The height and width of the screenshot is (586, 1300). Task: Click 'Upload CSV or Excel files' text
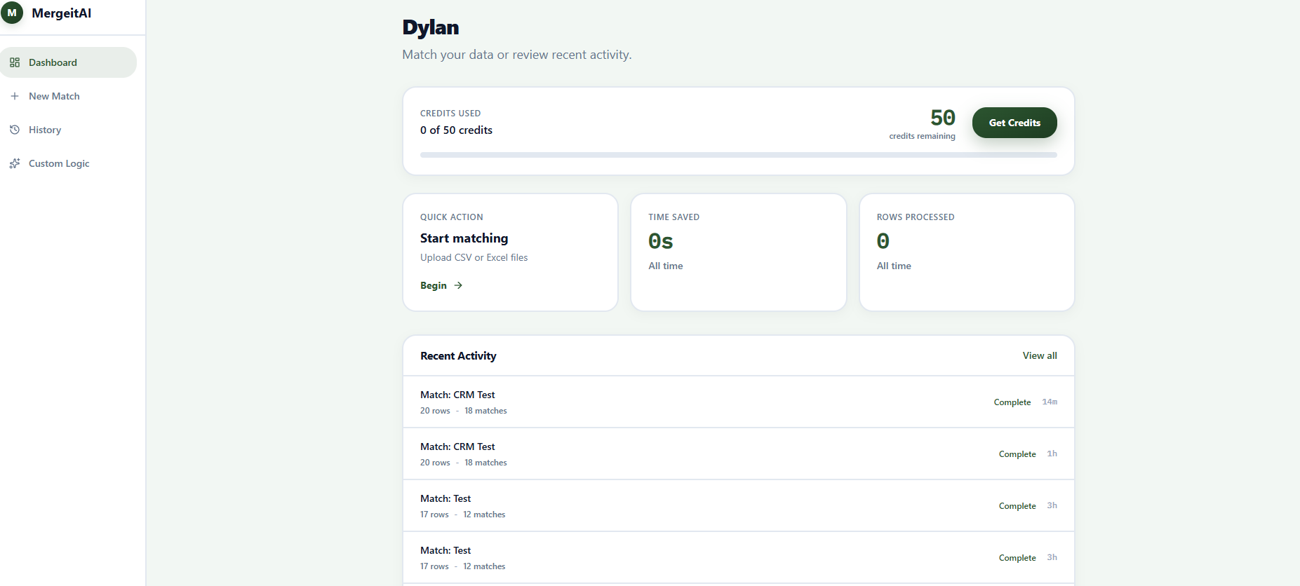pyautogui.click(x=474, y=257)
